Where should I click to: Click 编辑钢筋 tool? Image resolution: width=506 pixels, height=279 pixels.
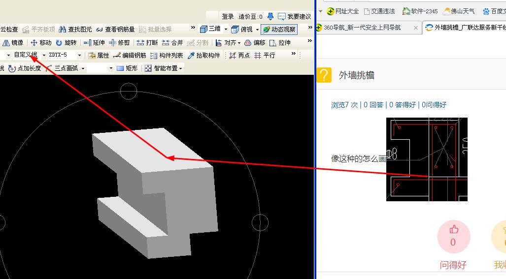(130, 56)
